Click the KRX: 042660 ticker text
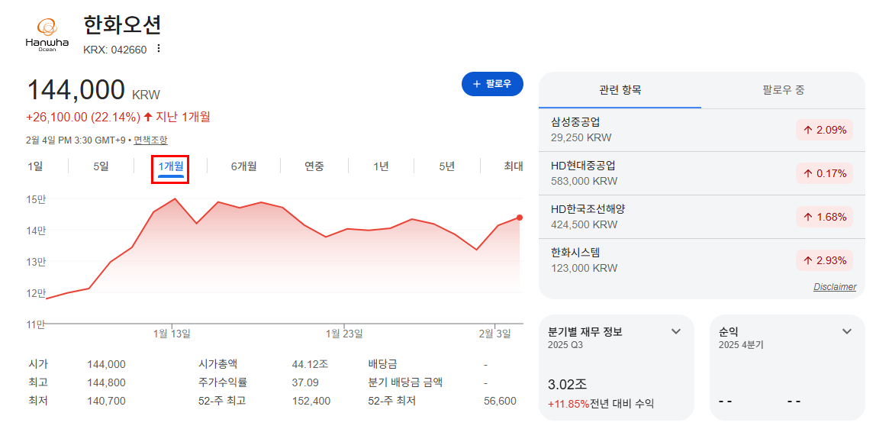Viewport: 876px width, 429px height. coord(115,50)
